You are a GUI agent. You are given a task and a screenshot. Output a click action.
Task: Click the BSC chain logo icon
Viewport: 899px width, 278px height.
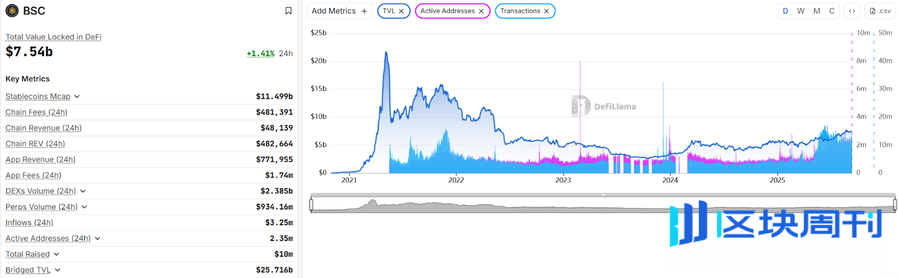(12, 11)
